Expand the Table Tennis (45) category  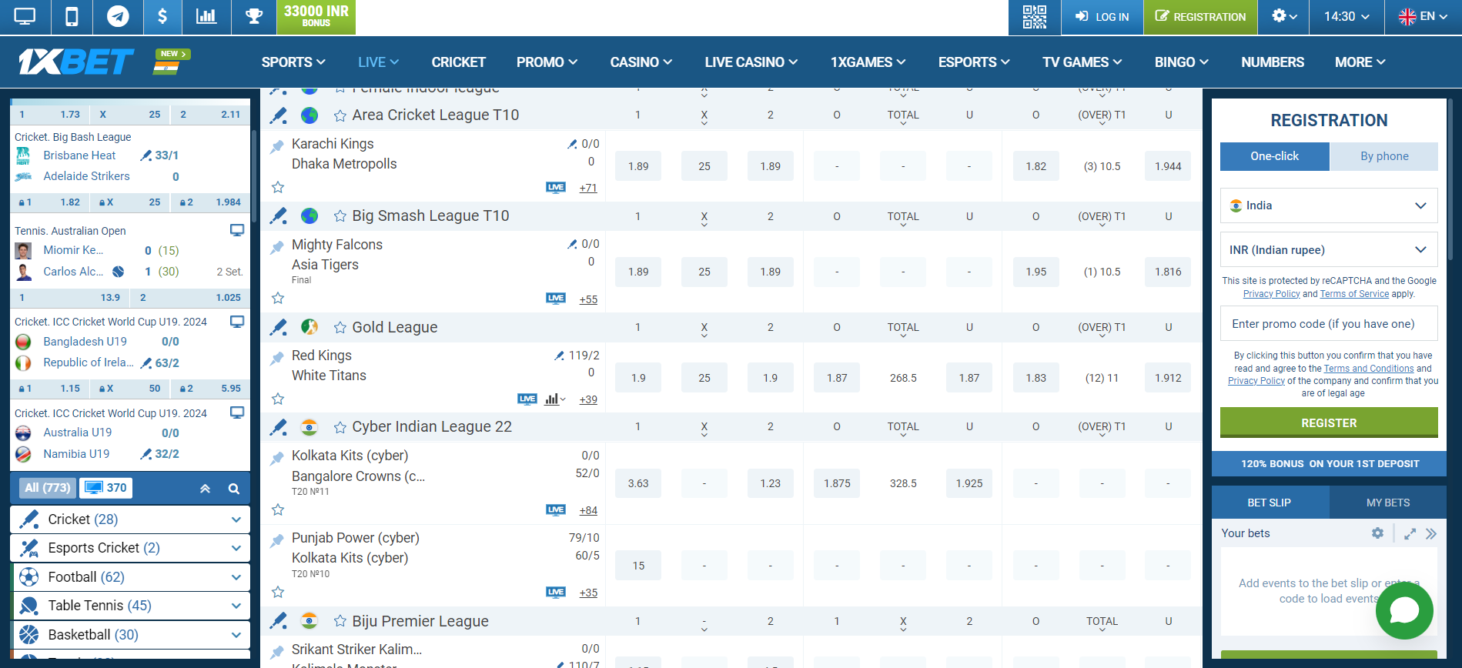tap(130, 606)
